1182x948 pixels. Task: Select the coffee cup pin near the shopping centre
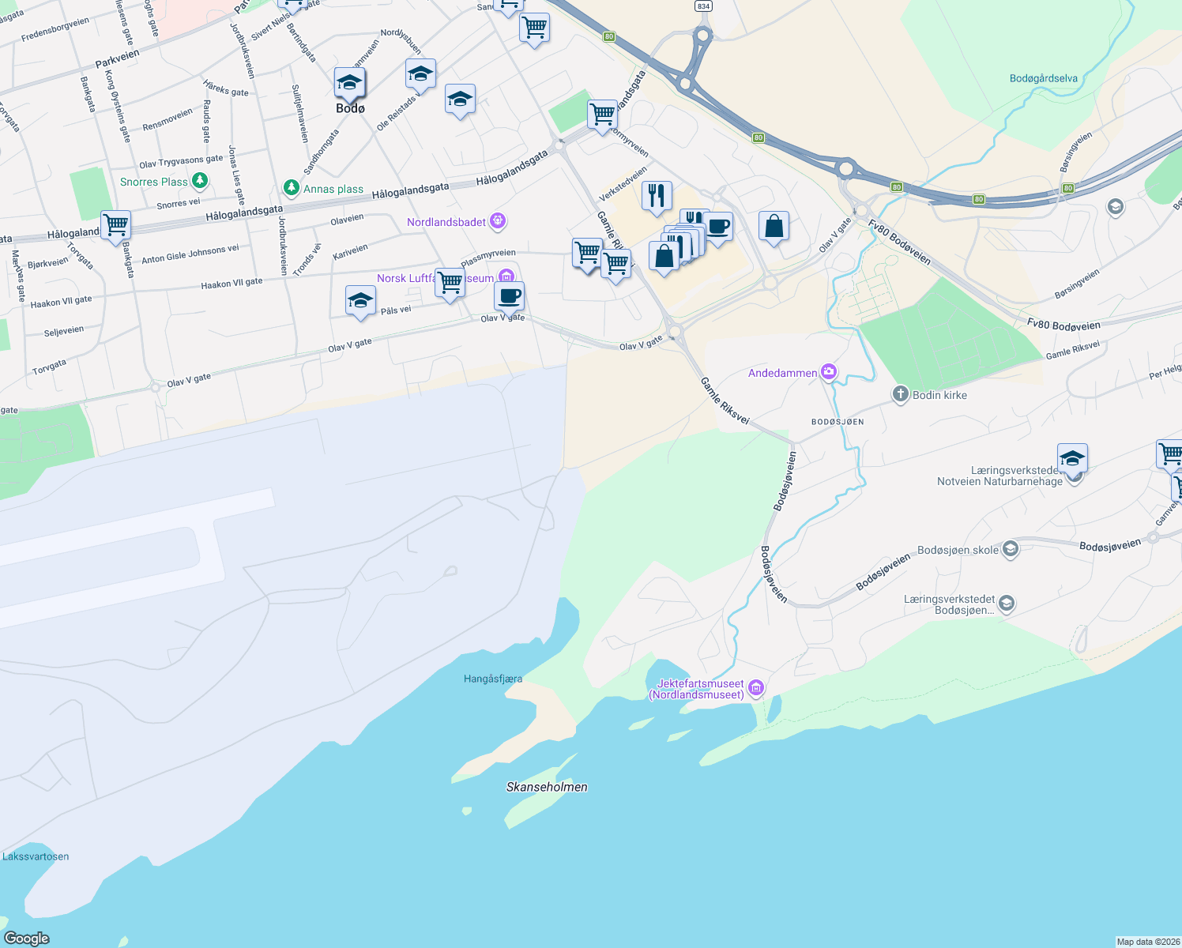717,228
